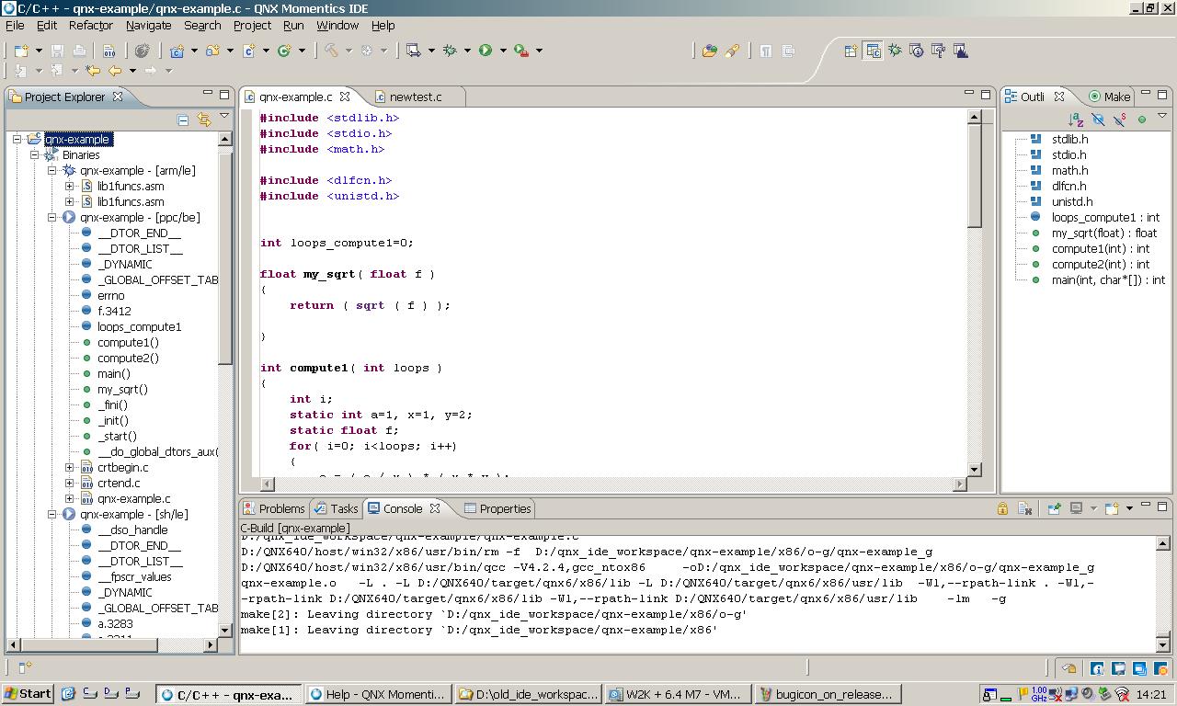Expand crtbegin.c tree node

70,467
